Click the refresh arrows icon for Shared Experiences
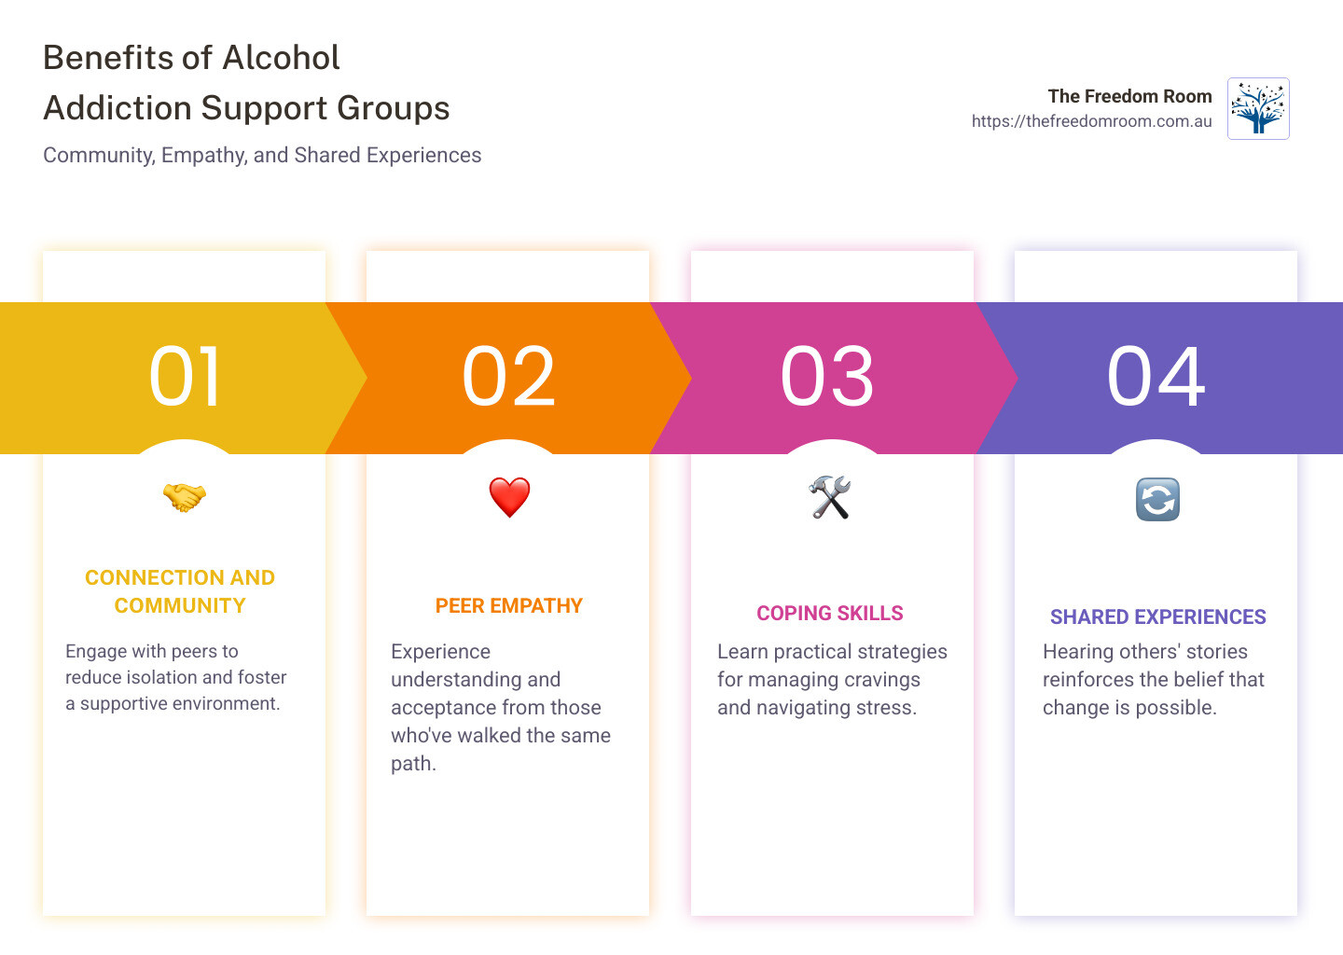Viewport: 1343px width, 955px height. pos(1156,499)
